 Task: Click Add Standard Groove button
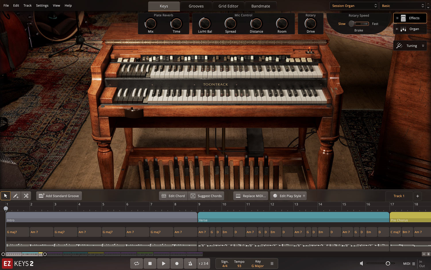click(x=59, y=196)
